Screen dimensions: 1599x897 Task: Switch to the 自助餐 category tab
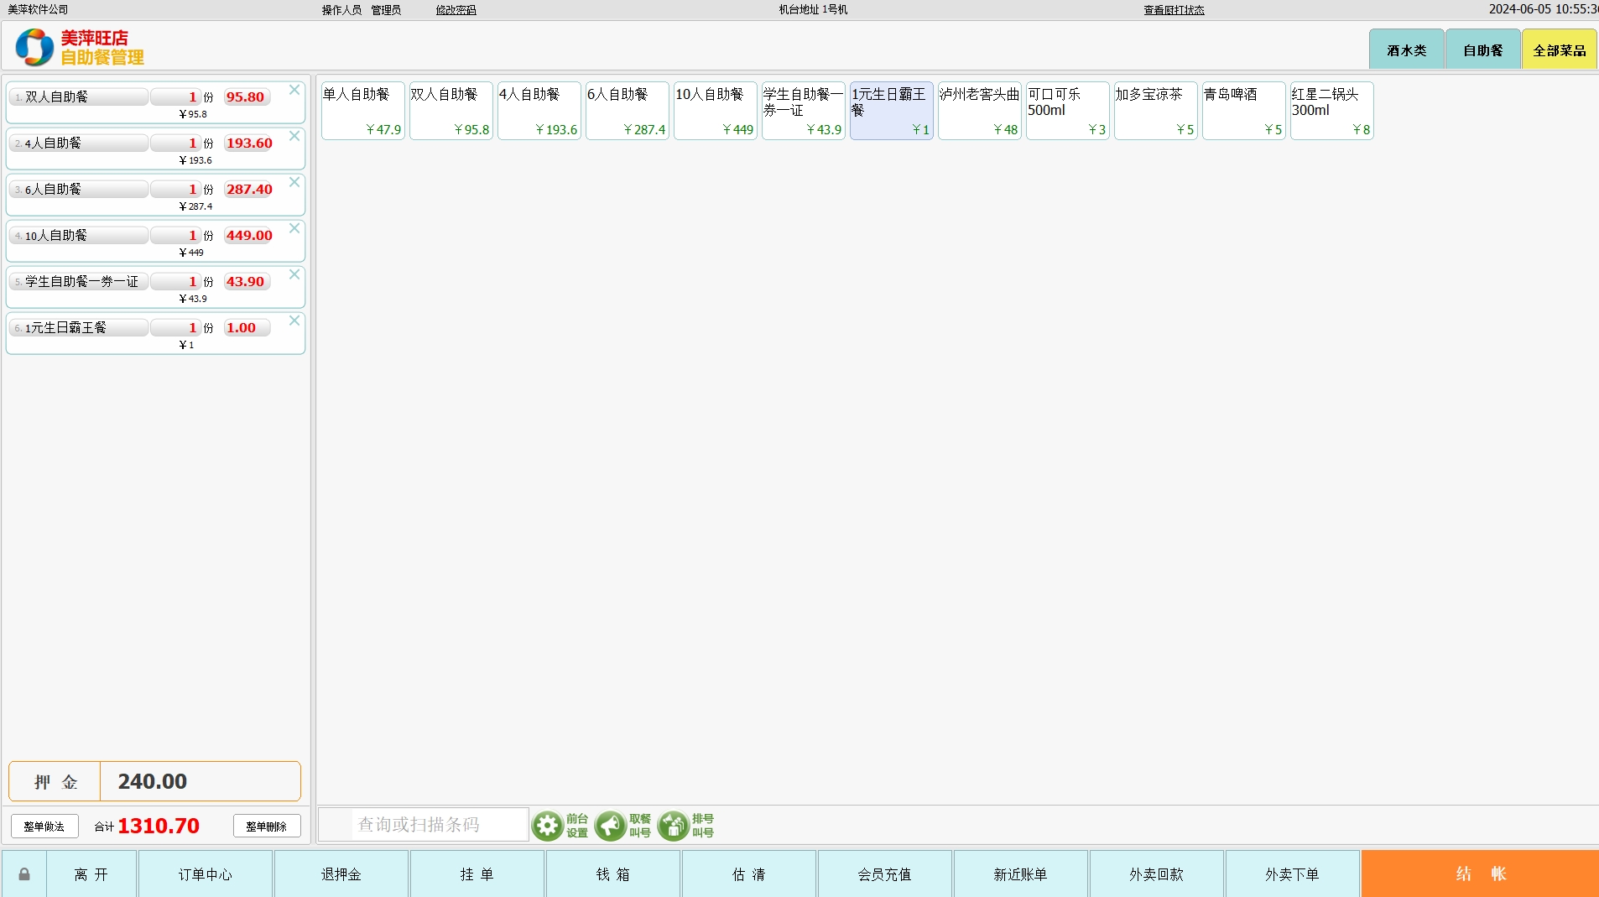click(1482, 50)
